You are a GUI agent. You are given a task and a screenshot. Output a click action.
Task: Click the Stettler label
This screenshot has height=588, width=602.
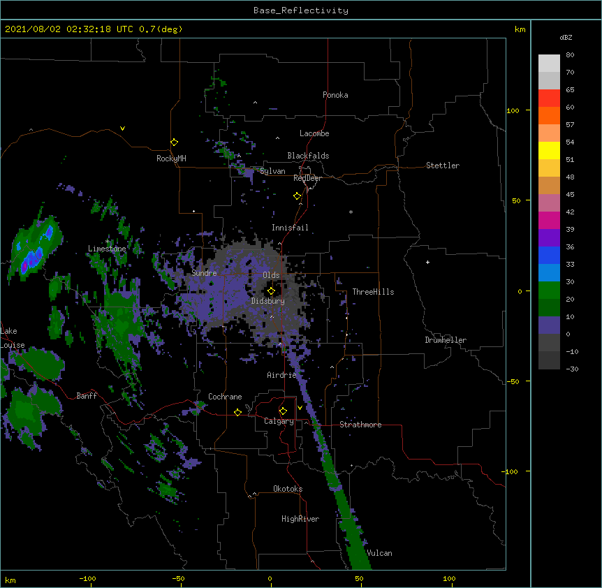(443, 166)
